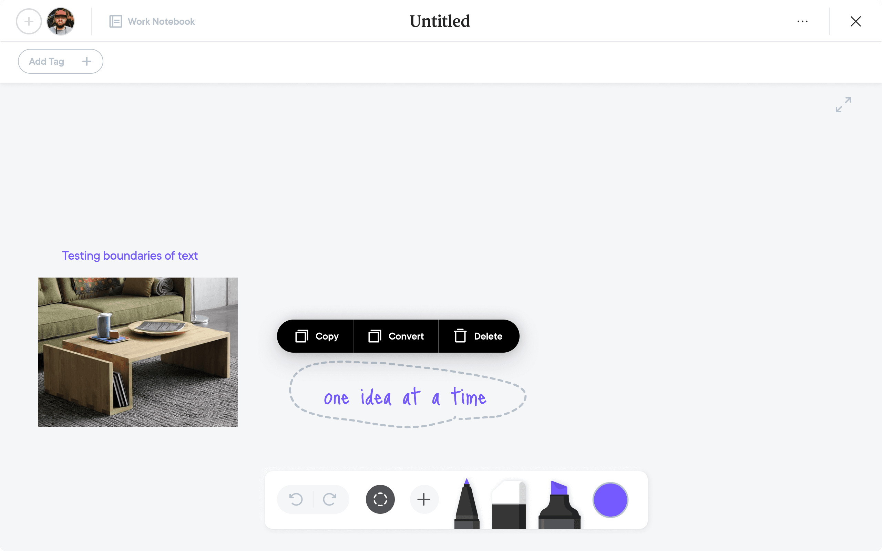Expand canvas to fullscreen with arrows icon

(x=843, y=105)
